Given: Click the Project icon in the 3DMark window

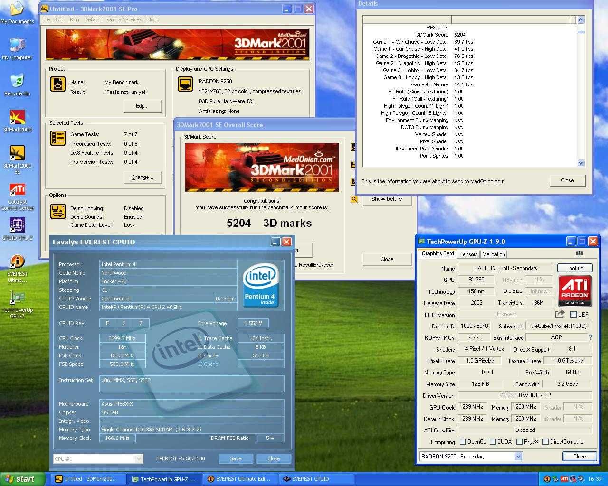Looking at the screenshot, I should tap(57, 84).
